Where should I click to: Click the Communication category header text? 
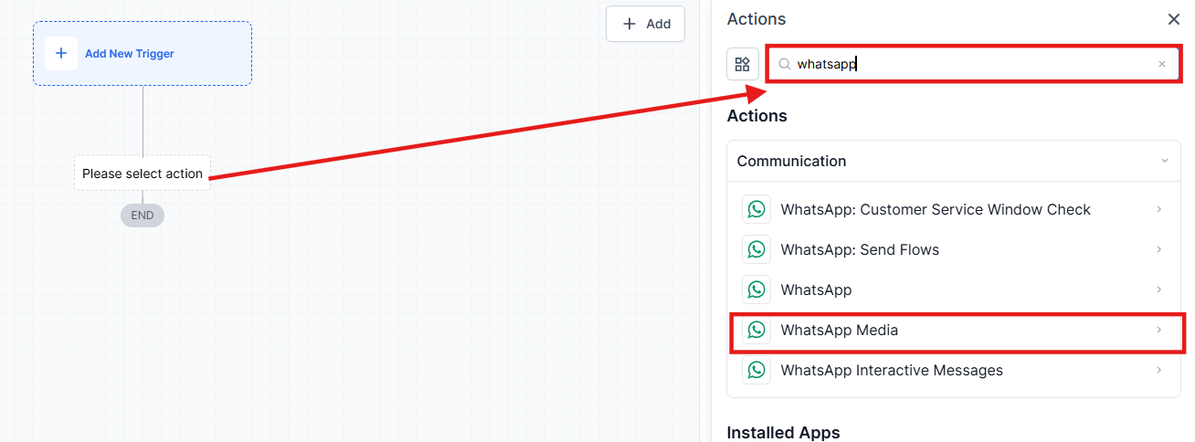click(791, 161)
